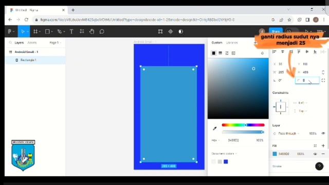Adjust the opacity slider in color picker

tap(243, 132)
